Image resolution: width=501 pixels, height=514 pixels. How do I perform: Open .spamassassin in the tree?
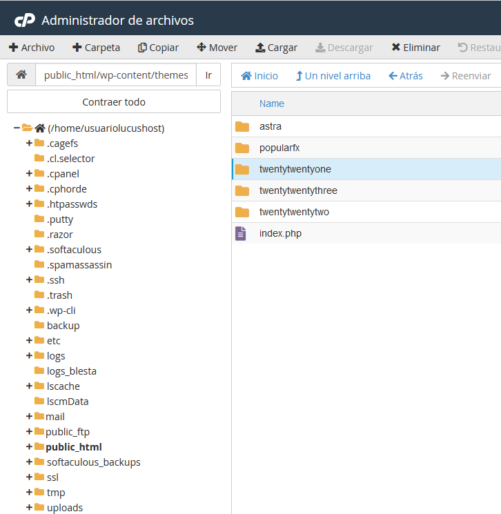[x=79, y=265]
